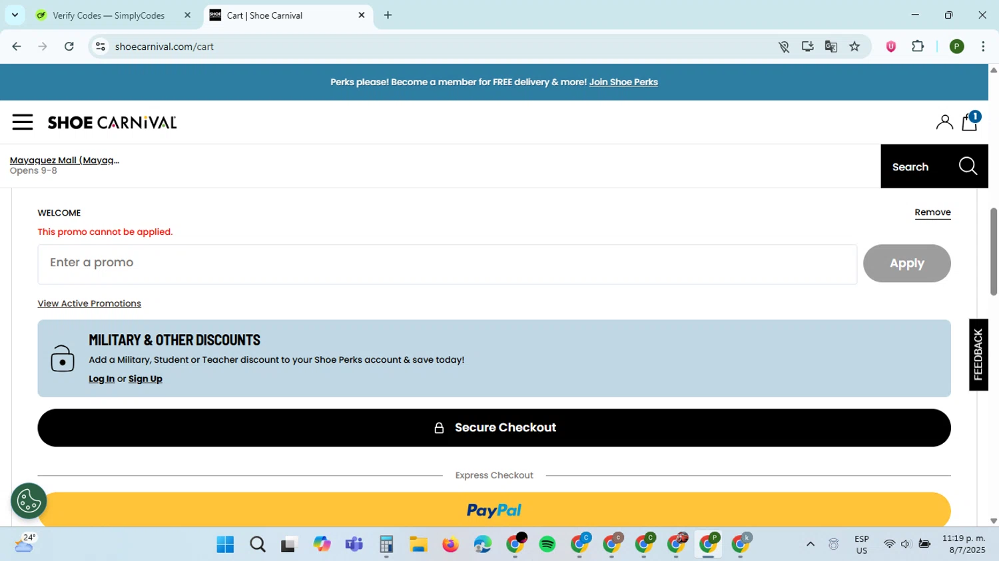The height and width of the screenshot is (561, 999).
Task: View site information icon in address bar
Action: pos(101,47)
